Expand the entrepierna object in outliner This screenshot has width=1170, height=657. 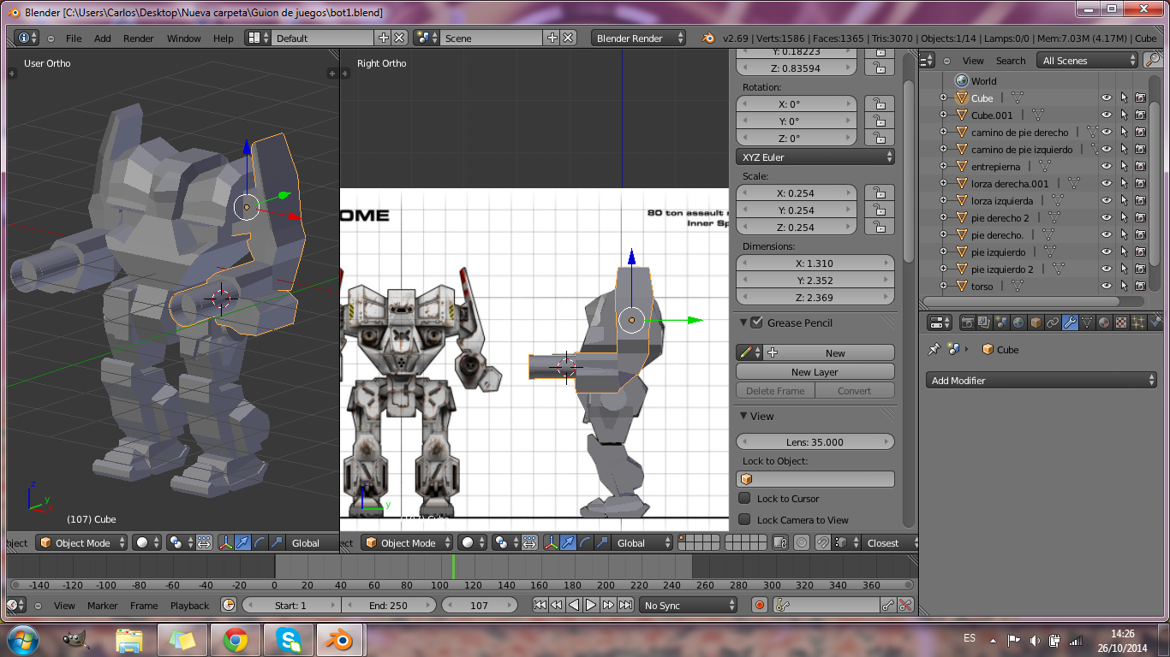tap(943, 167)
